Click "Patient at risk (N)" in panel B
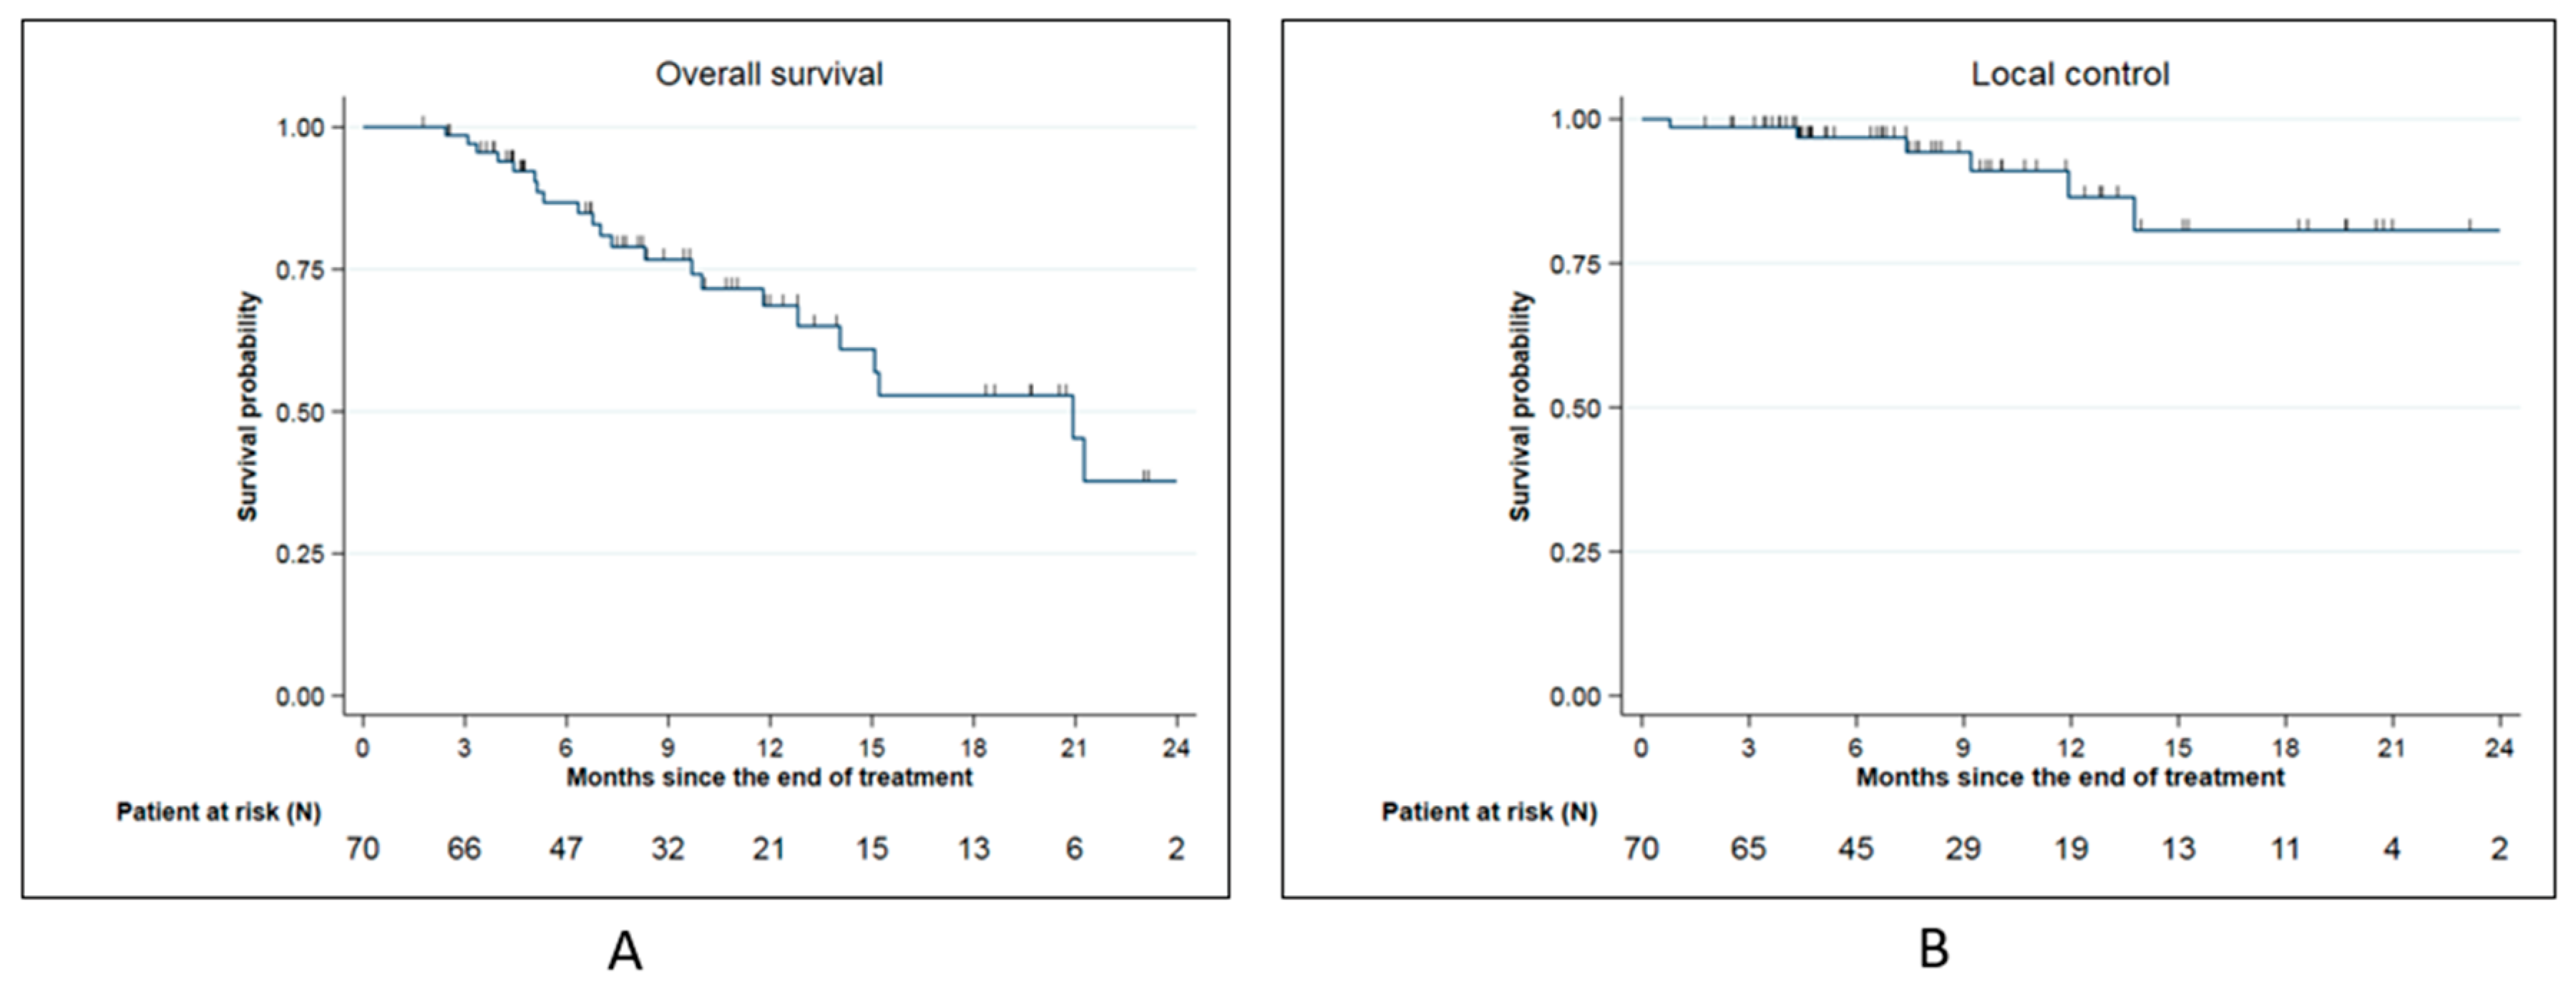Image resolution: width=2576 pixels, height=989 pixels. tap(1489, 812)
